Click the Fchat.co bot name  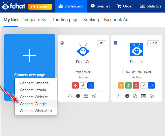(137, 62)
